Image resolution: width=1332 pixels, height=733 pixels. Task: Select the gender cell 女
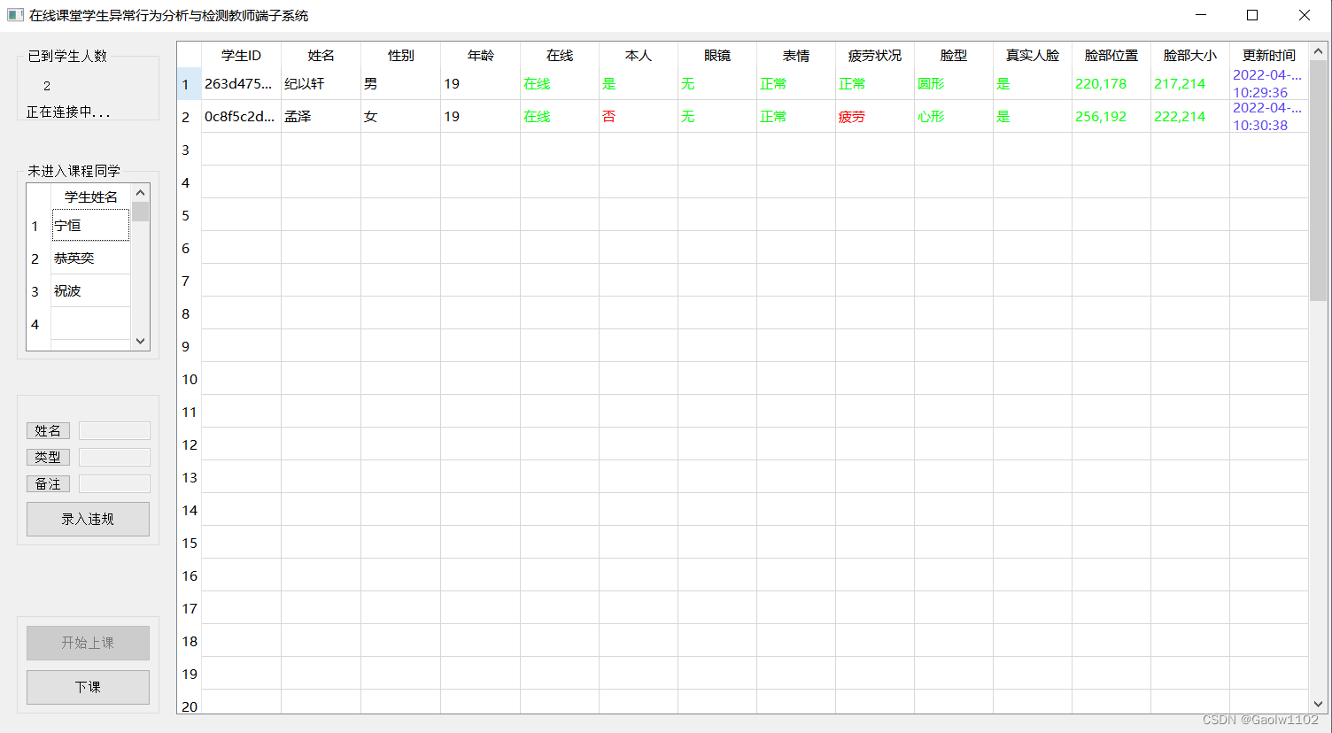(x=400, y=117)
